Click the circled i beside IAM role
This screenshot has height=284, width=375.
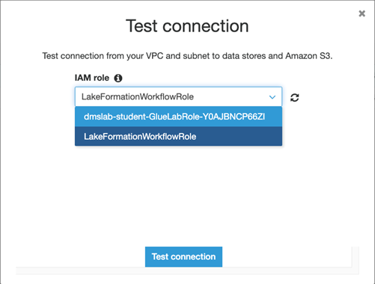coord(118,78)
